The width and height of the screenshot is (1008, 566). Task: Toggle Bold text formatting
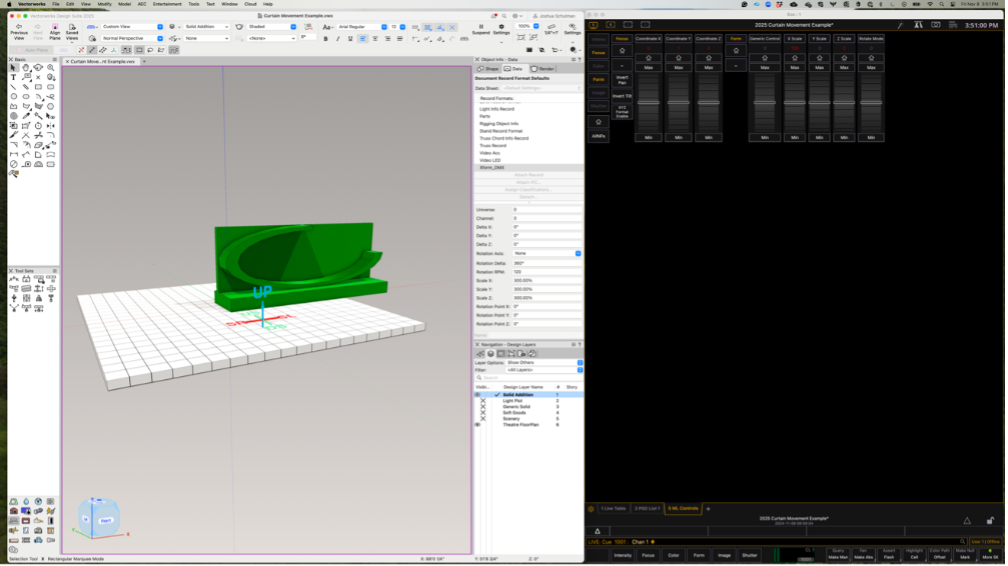point(325,39)
